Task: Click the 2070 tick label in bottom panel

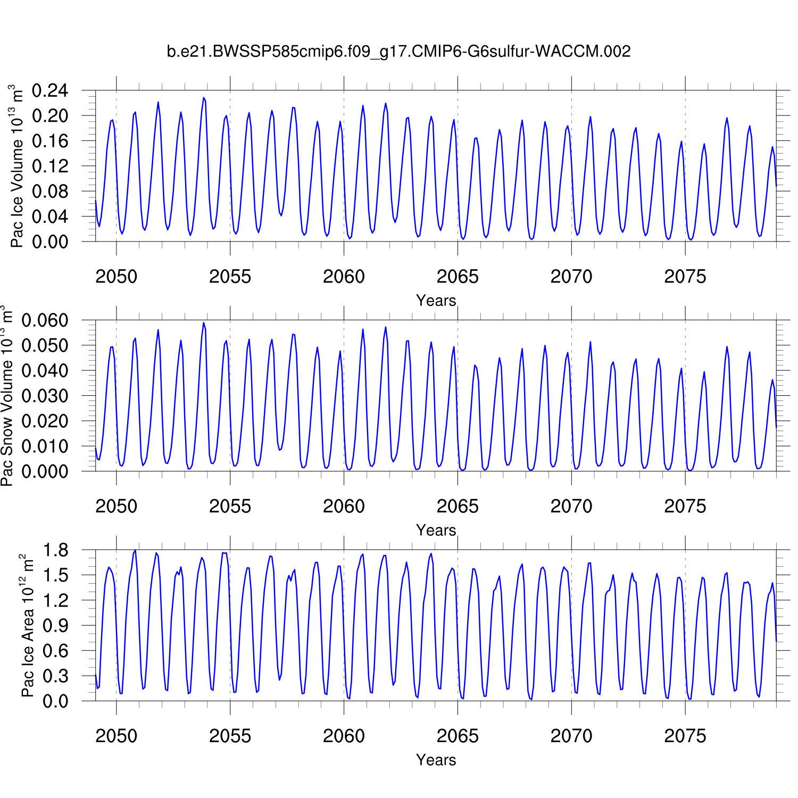Action: [571, 736]
